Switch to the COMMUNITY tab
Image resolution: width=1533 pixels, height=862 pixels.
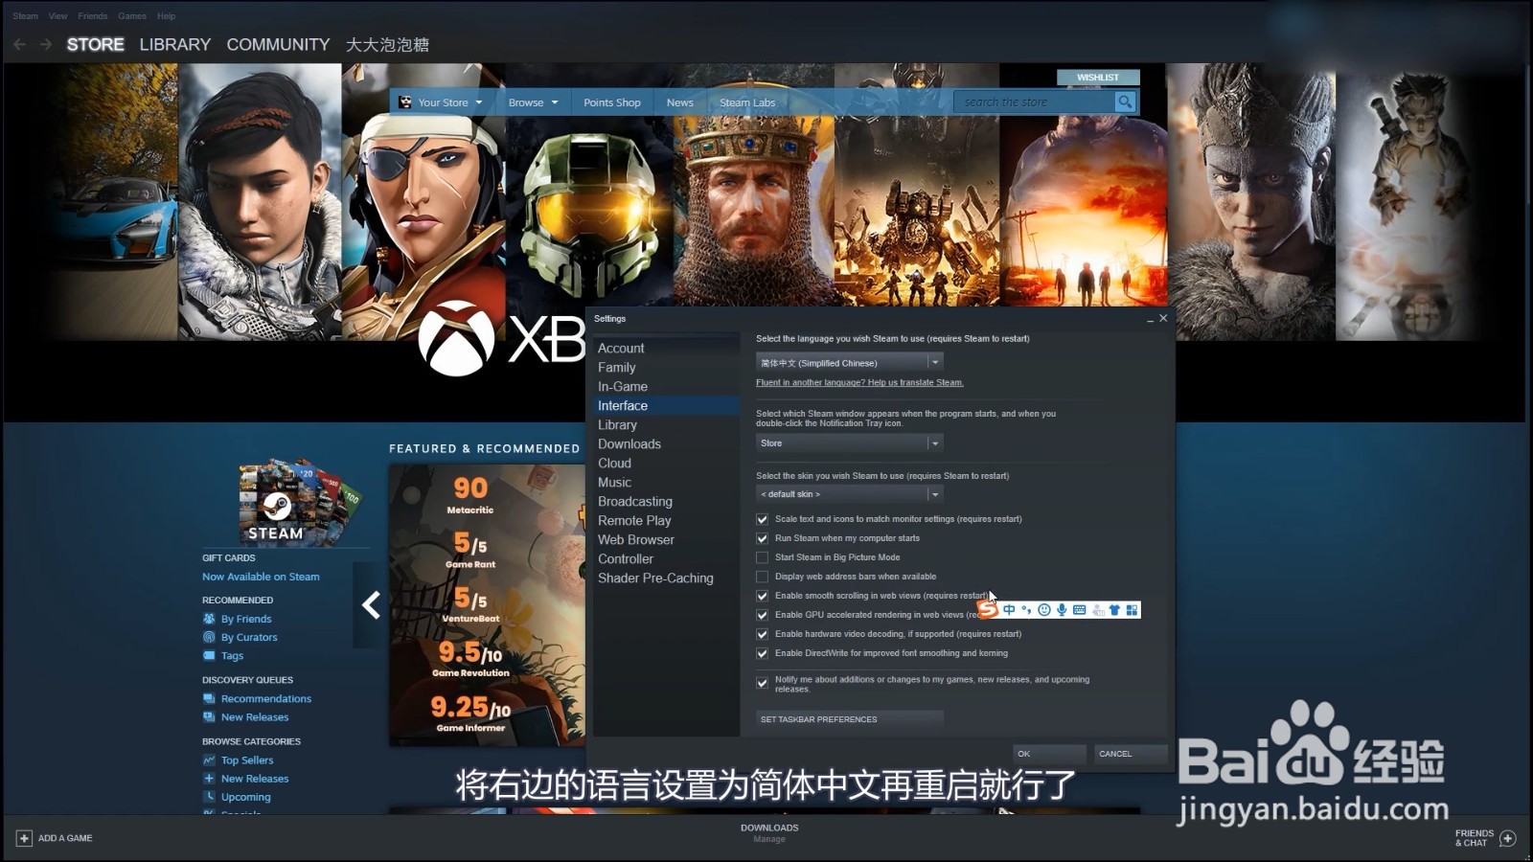(278, 44)
